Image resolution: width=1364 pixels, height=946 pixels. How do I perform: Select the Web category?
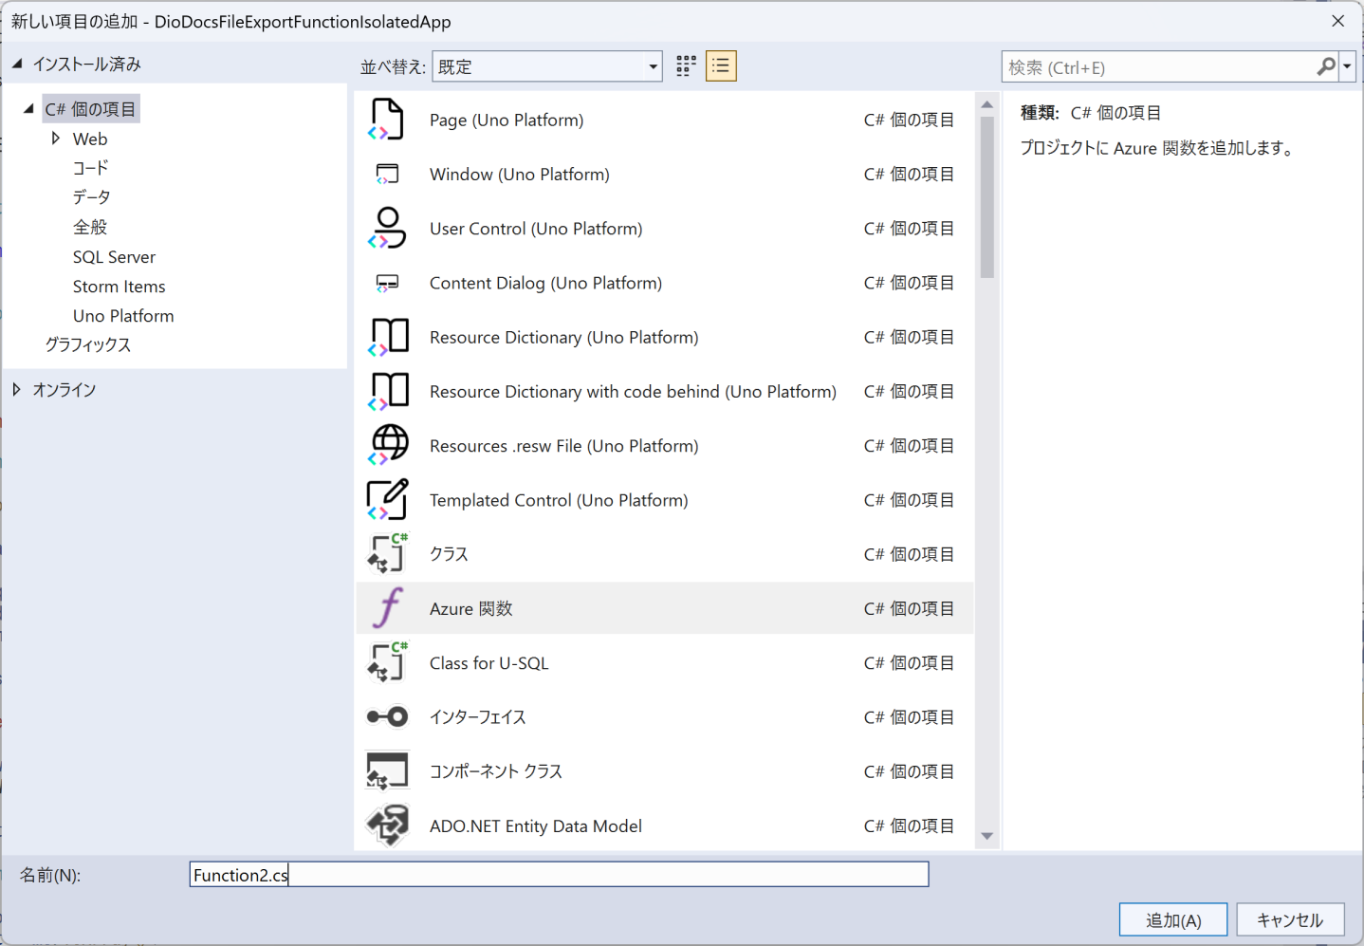[90, 139]
